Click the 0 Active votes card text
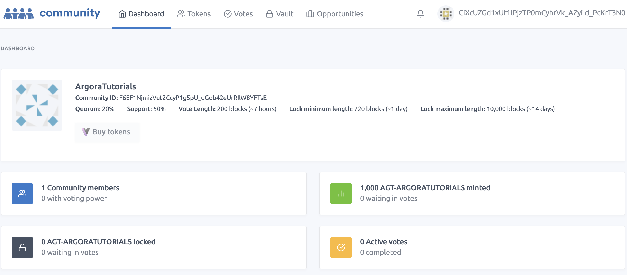This screenshot has width=627, height=275. click(383, 242)
